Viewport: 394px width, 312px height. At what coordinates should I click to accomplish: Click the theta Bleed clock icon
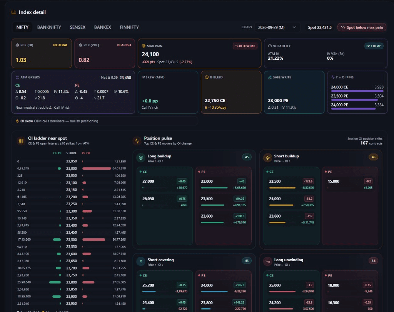[x=207, y=77]
